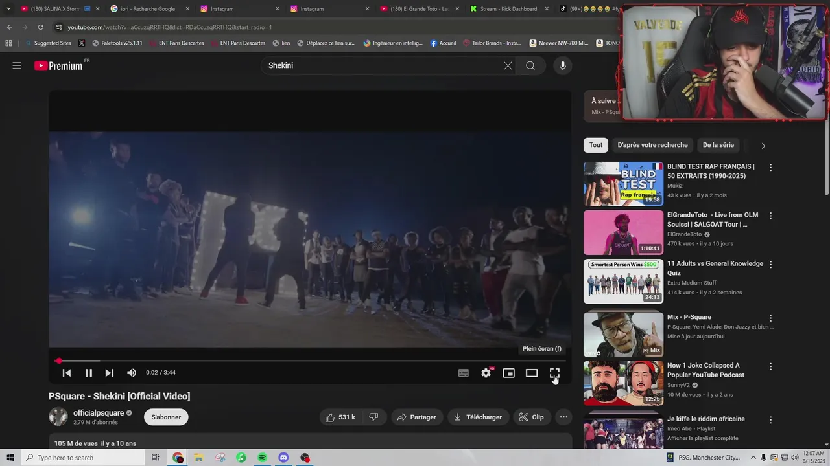Open BLIND TEST RAP FRANÇAIS thumbnail

[623, 184]
